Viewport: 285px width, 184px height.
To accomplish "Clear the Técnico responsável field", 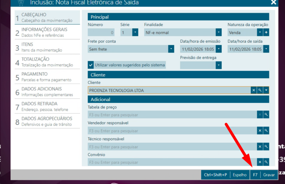I will click(260, 147).
